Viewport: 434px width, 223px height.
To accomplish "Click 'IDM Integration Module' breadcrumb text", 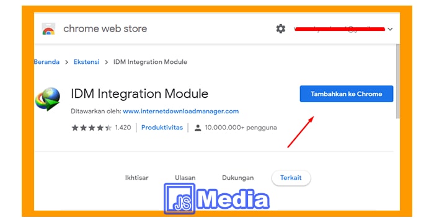I will pos(150,62).
